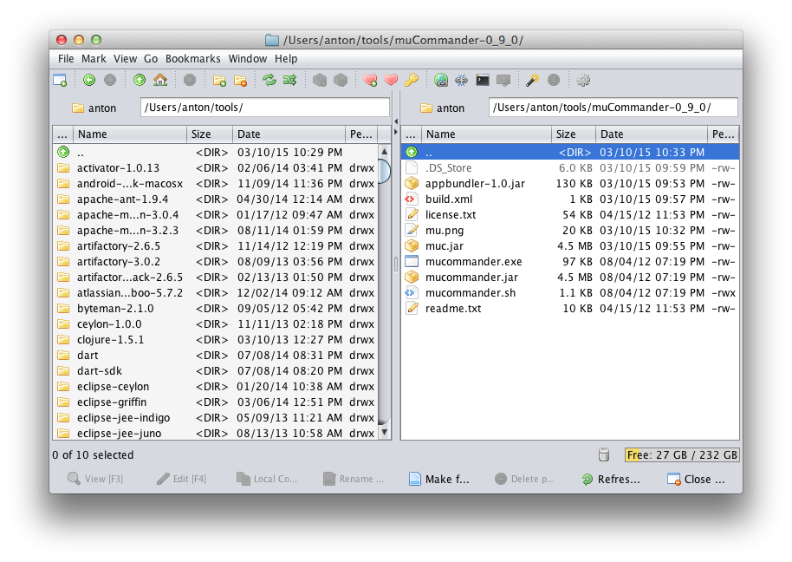Expand panel using splitter right arrow
792x562 pixels.
point(396,132)
